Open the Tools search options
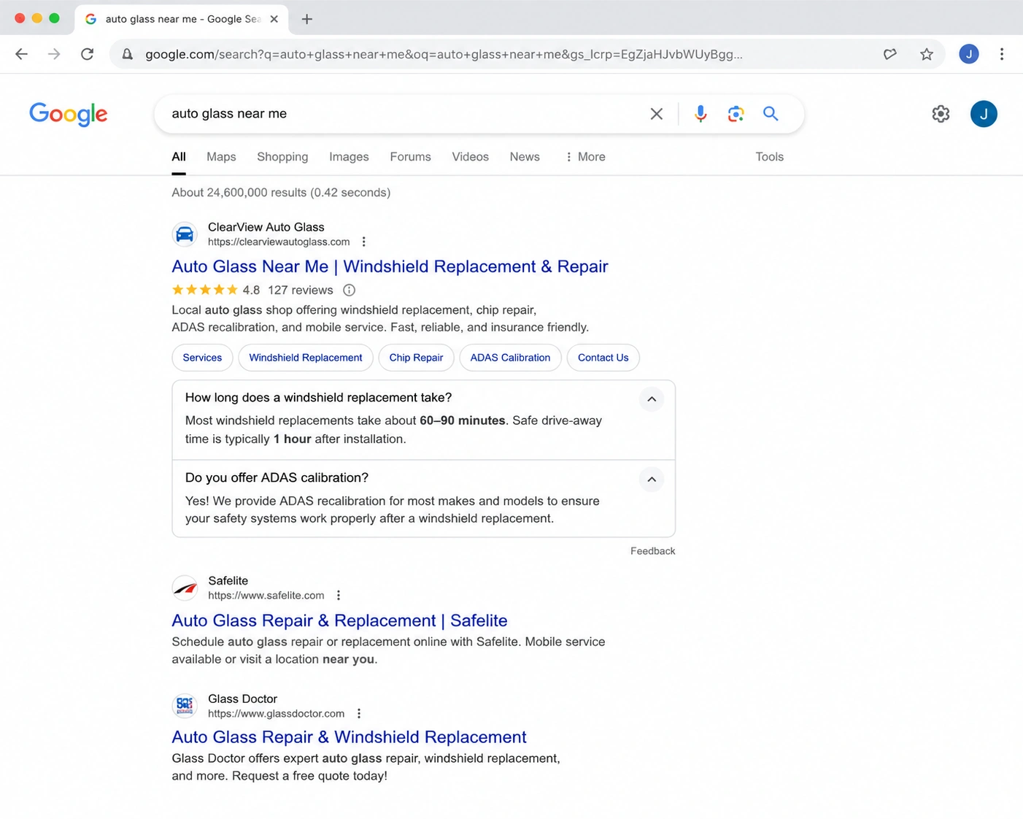 (x=769, y=157)
